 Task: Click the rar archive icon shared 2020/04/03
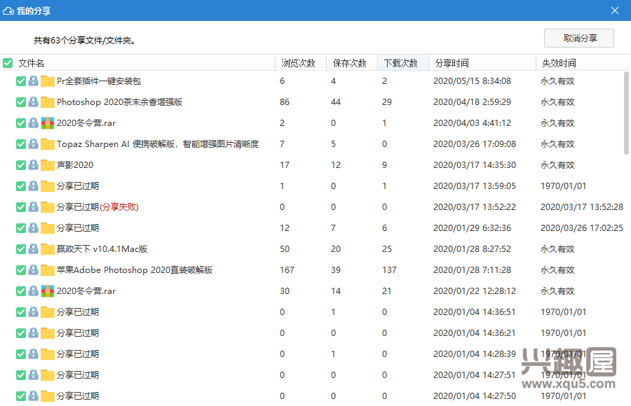point(48,123)
